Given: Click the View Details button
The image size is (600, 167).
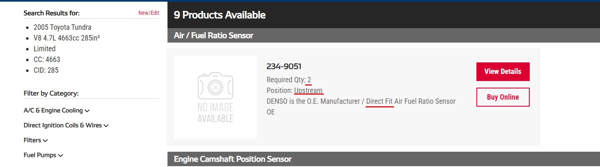Looking at the screenshot, I should pyautogui.click(x=503, y=72).
